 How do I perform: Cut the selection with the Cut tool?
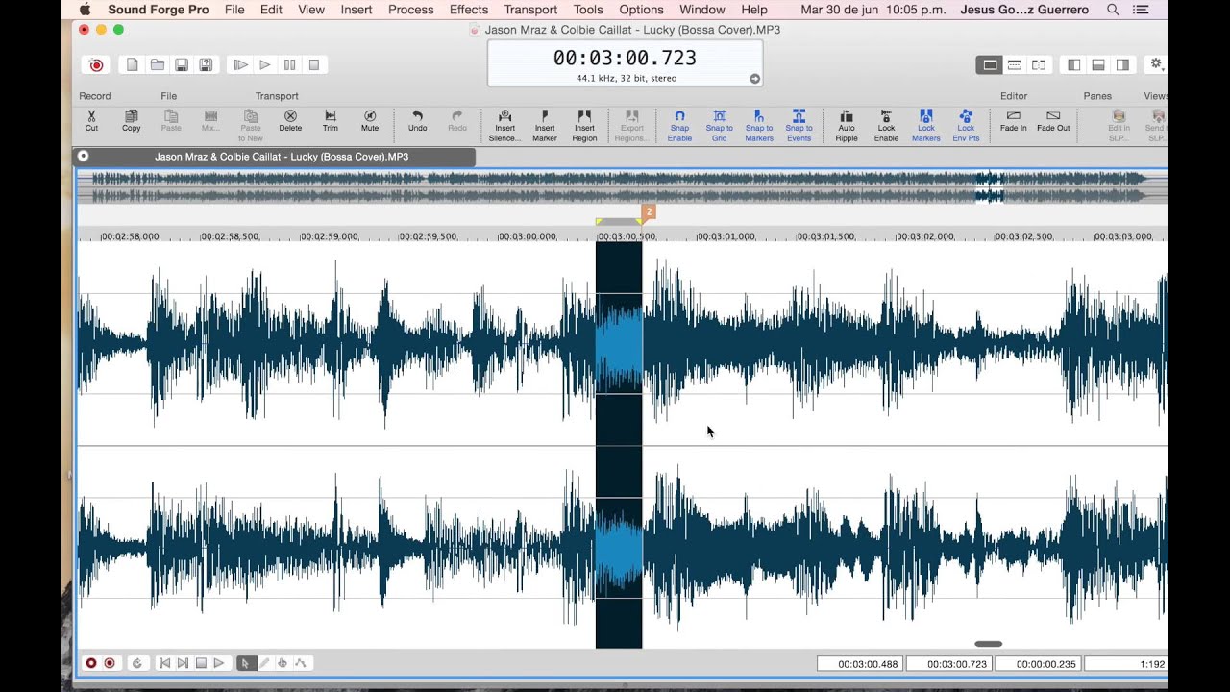coord(91,121)
